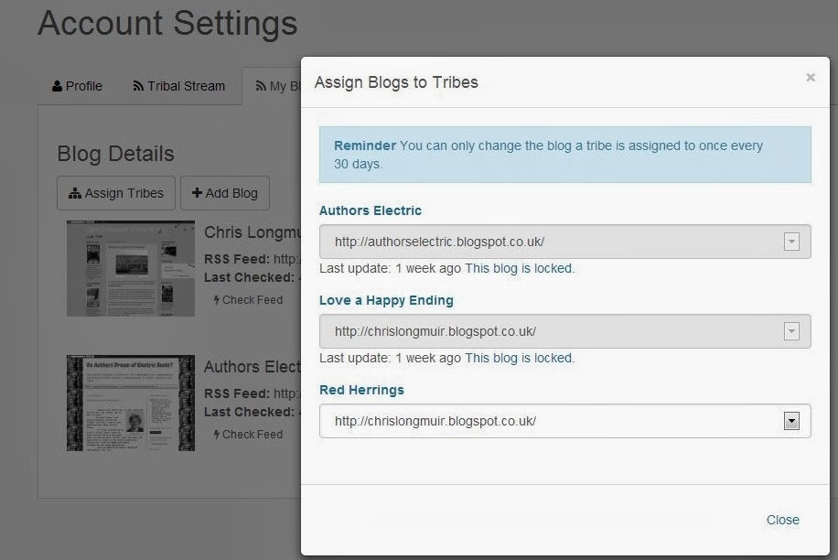The image size is (838, 560).
Task: Select the Authors Electric tribe heading
Action: [371, 210]
